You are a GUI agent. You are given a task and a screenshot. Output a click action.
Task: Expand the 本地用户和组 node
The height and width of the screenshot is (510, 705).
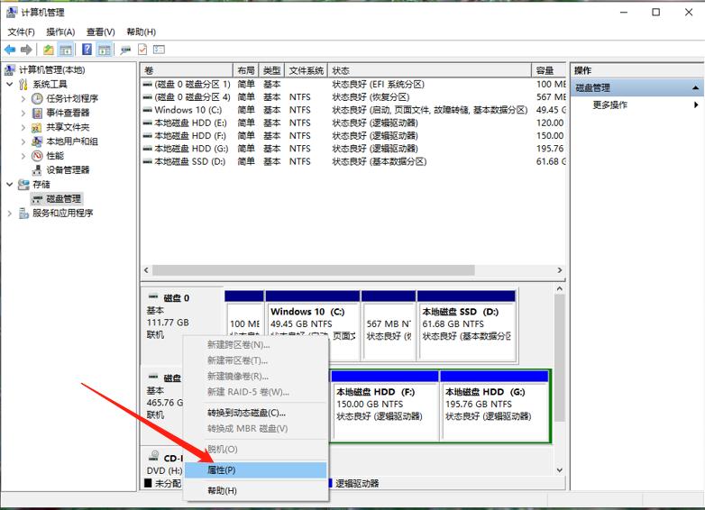point(23,141)
